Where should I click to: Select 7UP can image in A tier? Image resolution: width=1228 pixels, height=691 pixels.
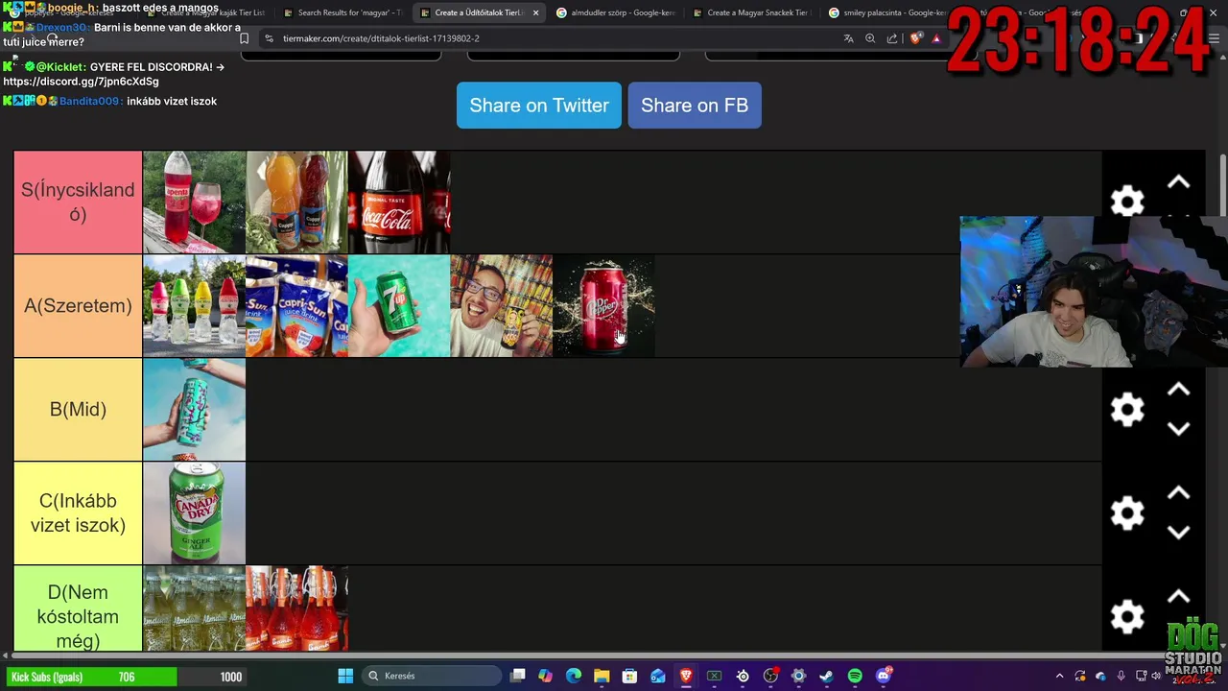click(399, 305)
